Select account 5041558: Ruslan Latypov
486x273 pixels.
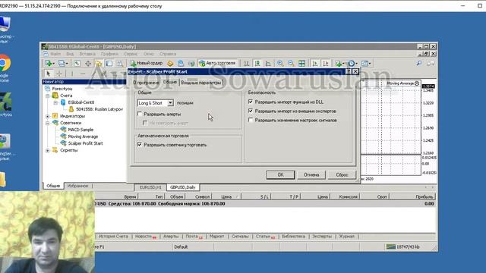tap(99, 109)
